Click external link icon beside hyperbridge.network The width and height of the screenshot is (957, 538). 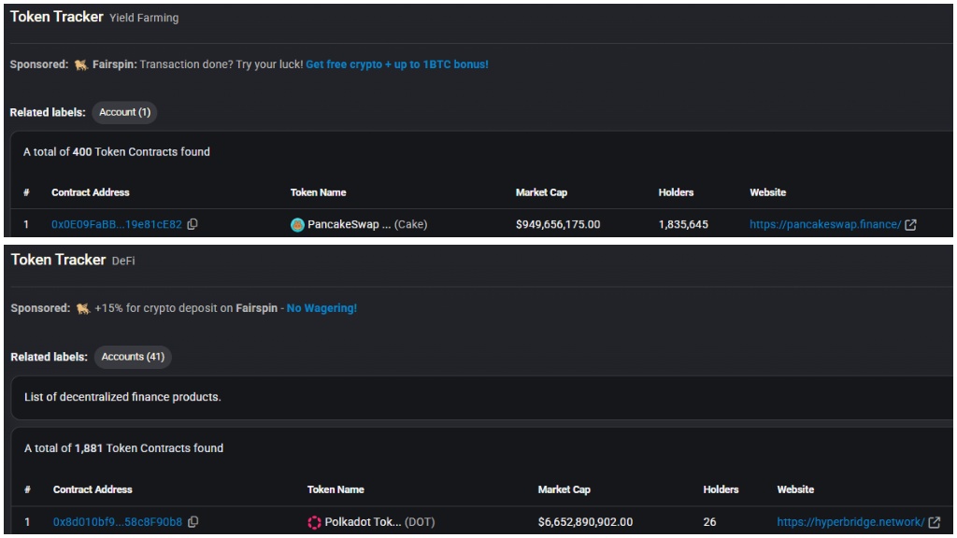935,522
